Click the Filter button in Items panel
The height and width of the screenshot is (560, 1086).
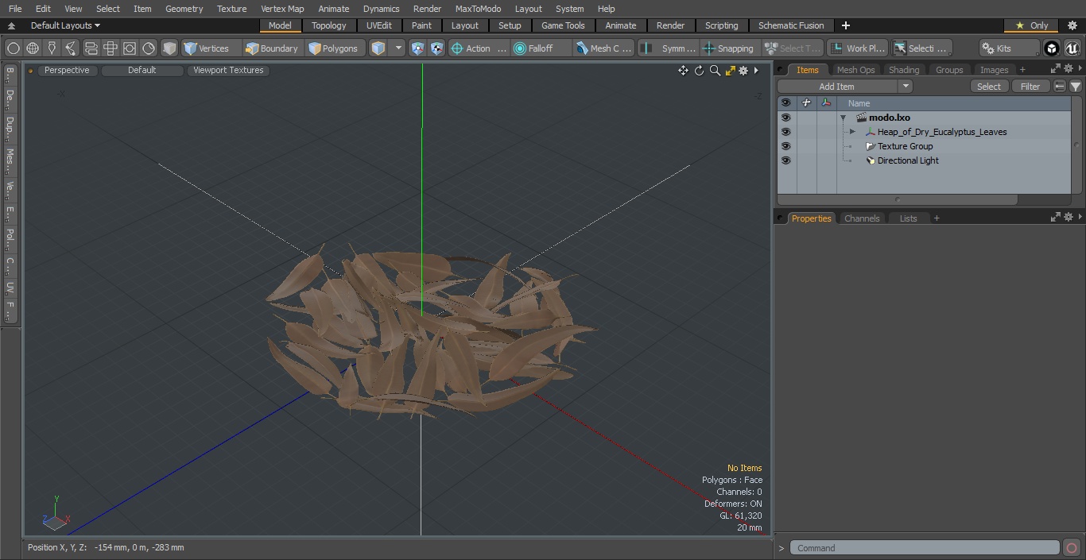(1030, 87)
